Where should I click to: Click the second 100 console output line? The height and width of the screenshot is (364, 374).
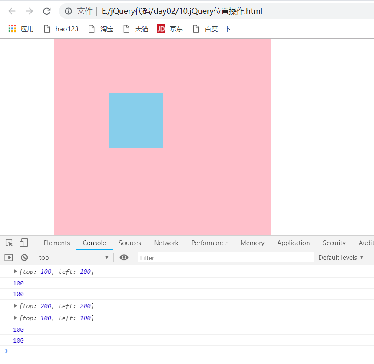(x=18, y=294)
